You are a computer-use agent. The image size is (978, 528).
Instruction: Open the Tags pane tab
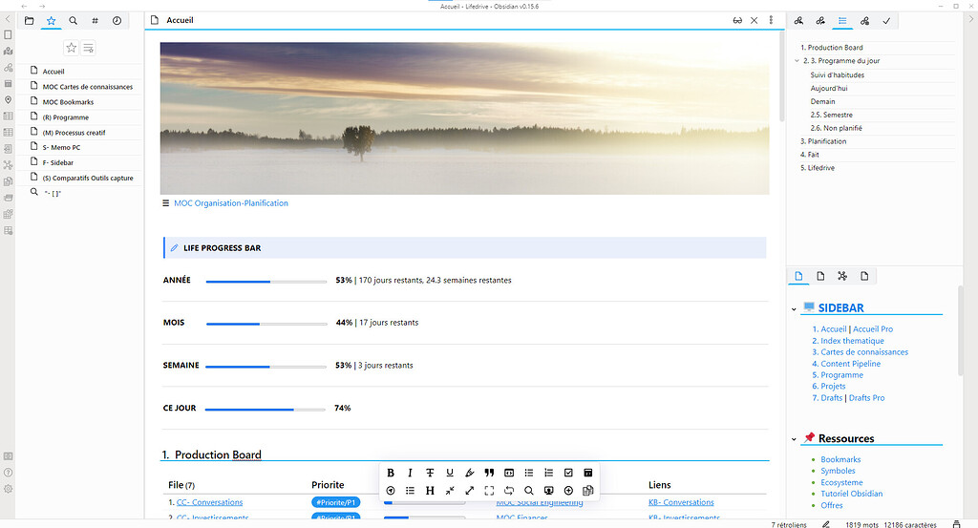95,21
